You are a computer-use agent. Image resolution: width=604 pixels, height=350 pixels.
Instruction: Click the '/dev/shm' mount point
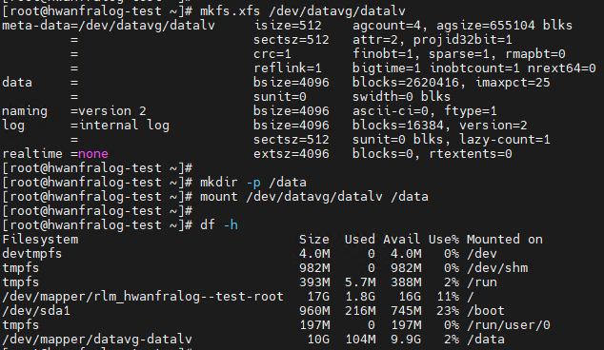(497, 267)
